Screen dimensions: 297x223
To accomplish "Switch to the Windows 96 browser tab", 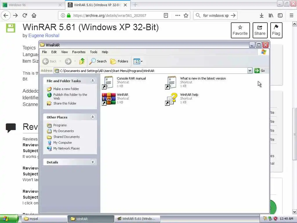I will tap(32, 5).
